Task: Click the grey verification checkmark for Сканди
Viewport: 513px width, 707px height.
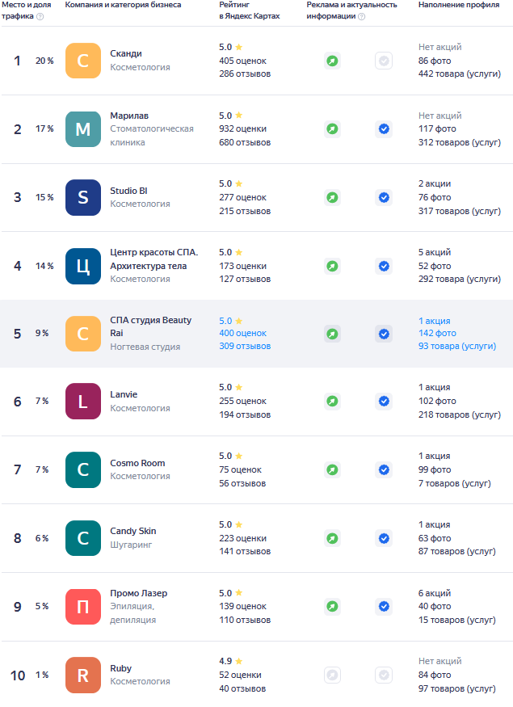Action: [x=384, y=61]
